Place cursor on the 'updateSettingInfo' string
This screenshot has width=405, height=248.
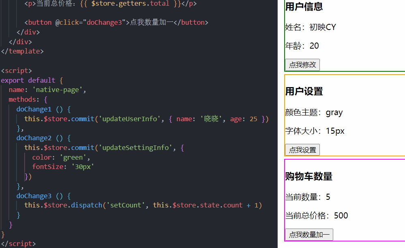[x=135, y=148]
